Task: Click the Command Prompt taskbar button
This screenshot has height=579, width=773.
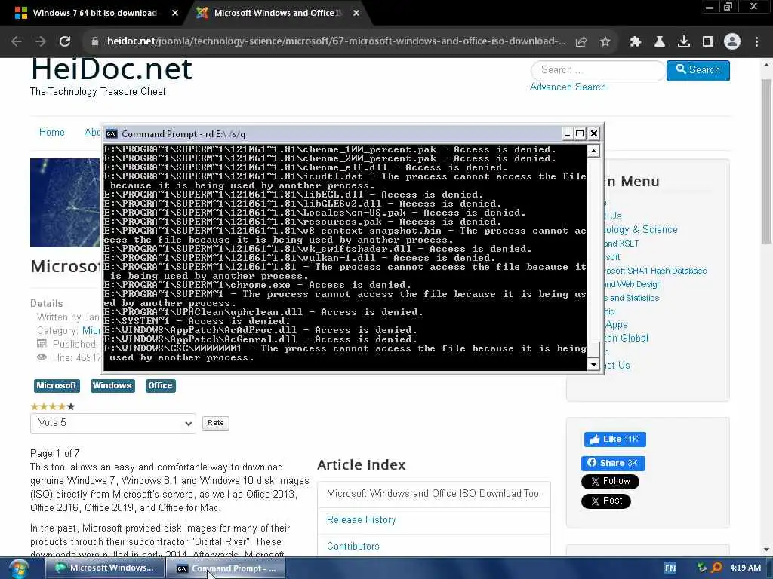Action: point(226,568)
